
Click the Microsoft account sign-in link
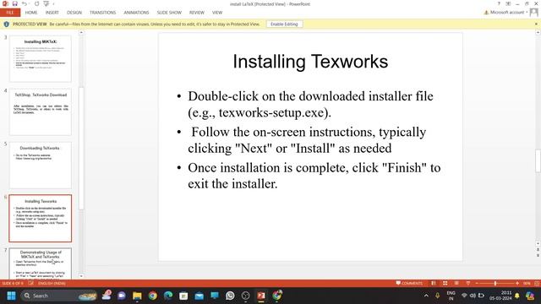(507, 13)
